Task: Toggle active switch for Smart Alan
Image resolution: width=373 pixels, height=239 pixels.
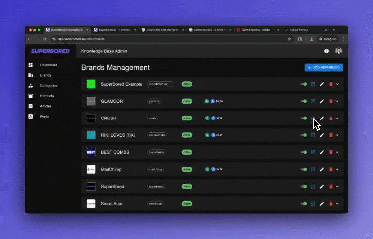Action: pyautogui.click(x=304, y=204)
